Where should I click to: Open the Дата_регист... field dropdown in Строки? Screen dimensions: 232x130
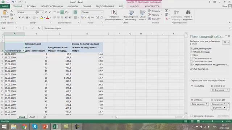[206, 104]
